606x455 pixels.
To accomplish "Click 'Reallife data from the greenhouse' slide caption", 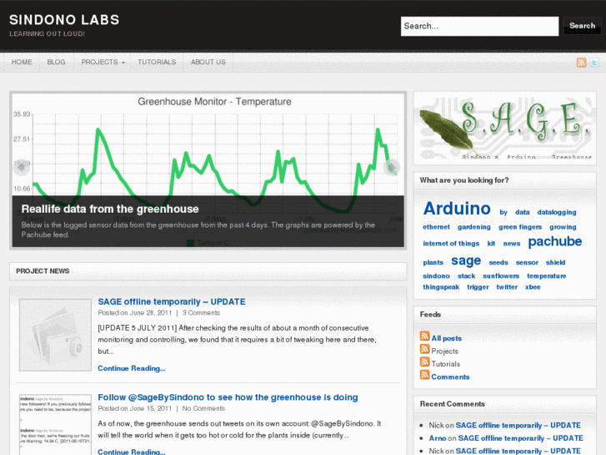I will [x=110, y=209].
